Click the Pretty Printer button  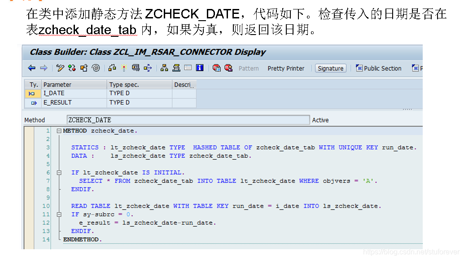[x=286, y=68]
